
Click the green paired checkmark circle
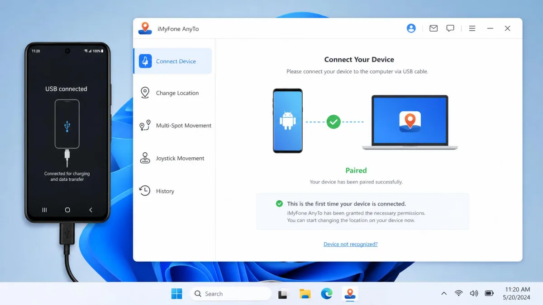point(333,122)
